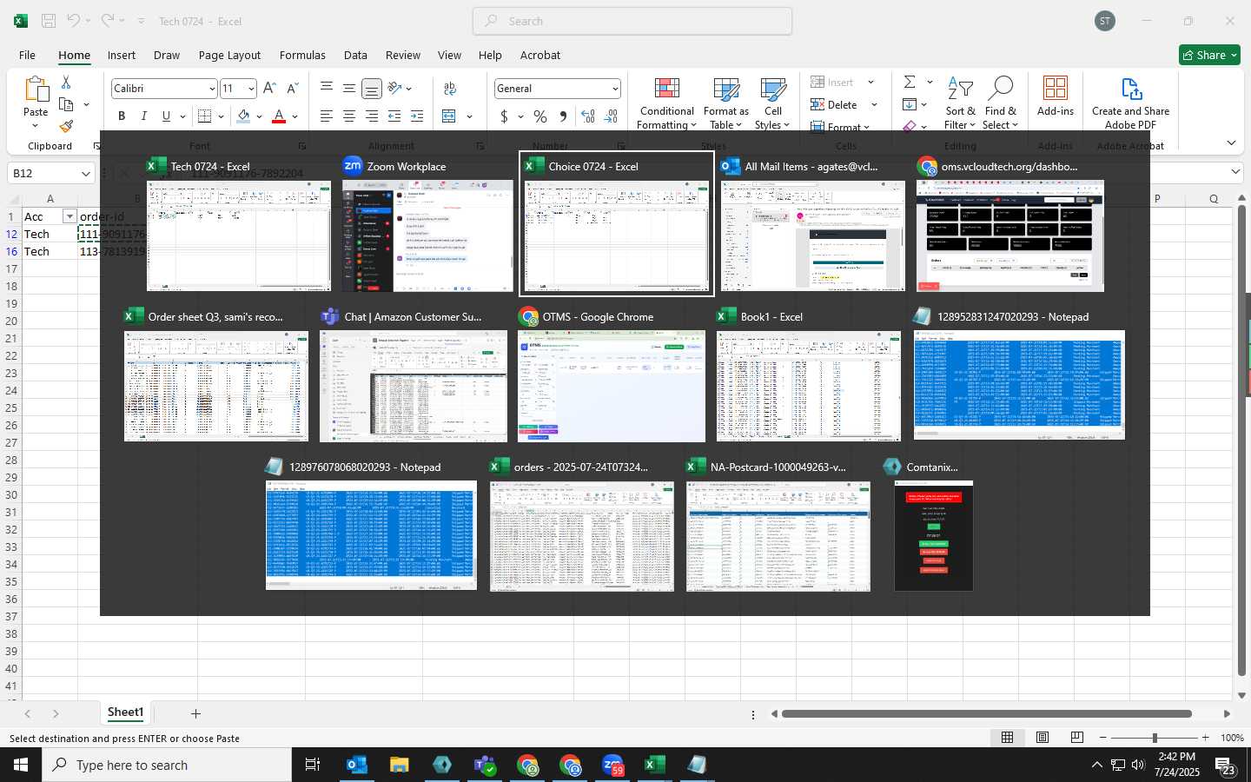Increase font size with large A icon
1251x782 pixels.
click(269, 89)
